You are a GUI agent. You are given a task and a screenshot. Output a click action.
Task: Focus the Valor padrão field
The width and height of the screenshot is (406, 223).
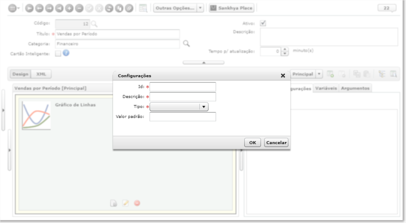point(183,117)
